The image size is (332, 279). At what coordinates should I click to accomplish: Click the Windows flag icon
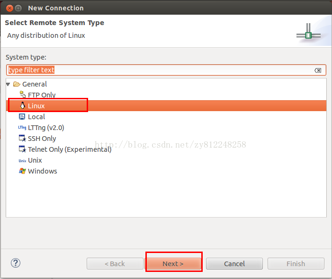click(x=22, y=171)
